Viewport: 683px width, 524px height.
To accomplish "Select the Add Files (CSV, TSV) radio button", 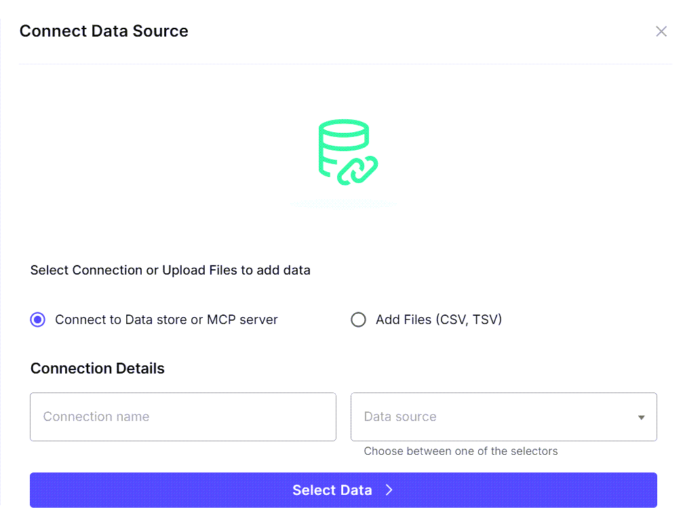I will click(x=358, y=319).
